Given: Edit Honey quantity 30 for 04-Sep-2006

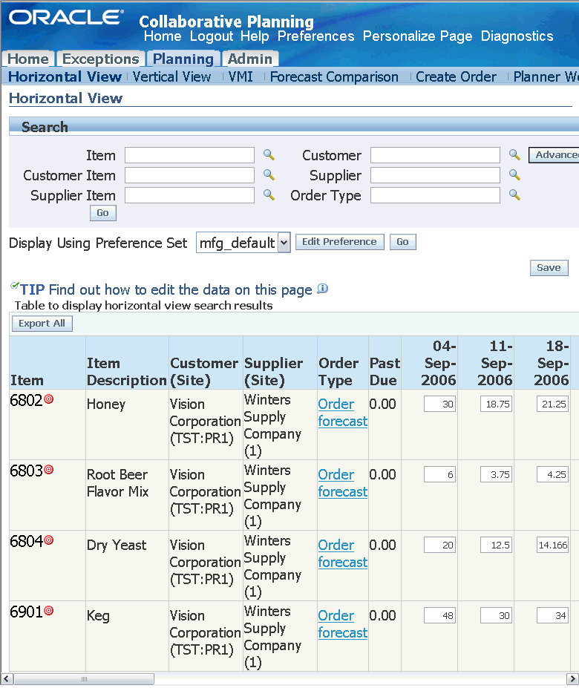Looking at the screenshot, I should (440, 404).
